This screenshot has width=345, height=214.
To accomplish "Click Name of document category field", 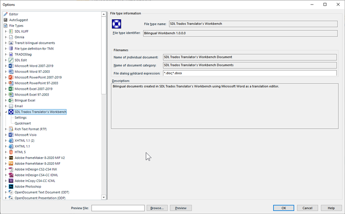I will 250,65.
